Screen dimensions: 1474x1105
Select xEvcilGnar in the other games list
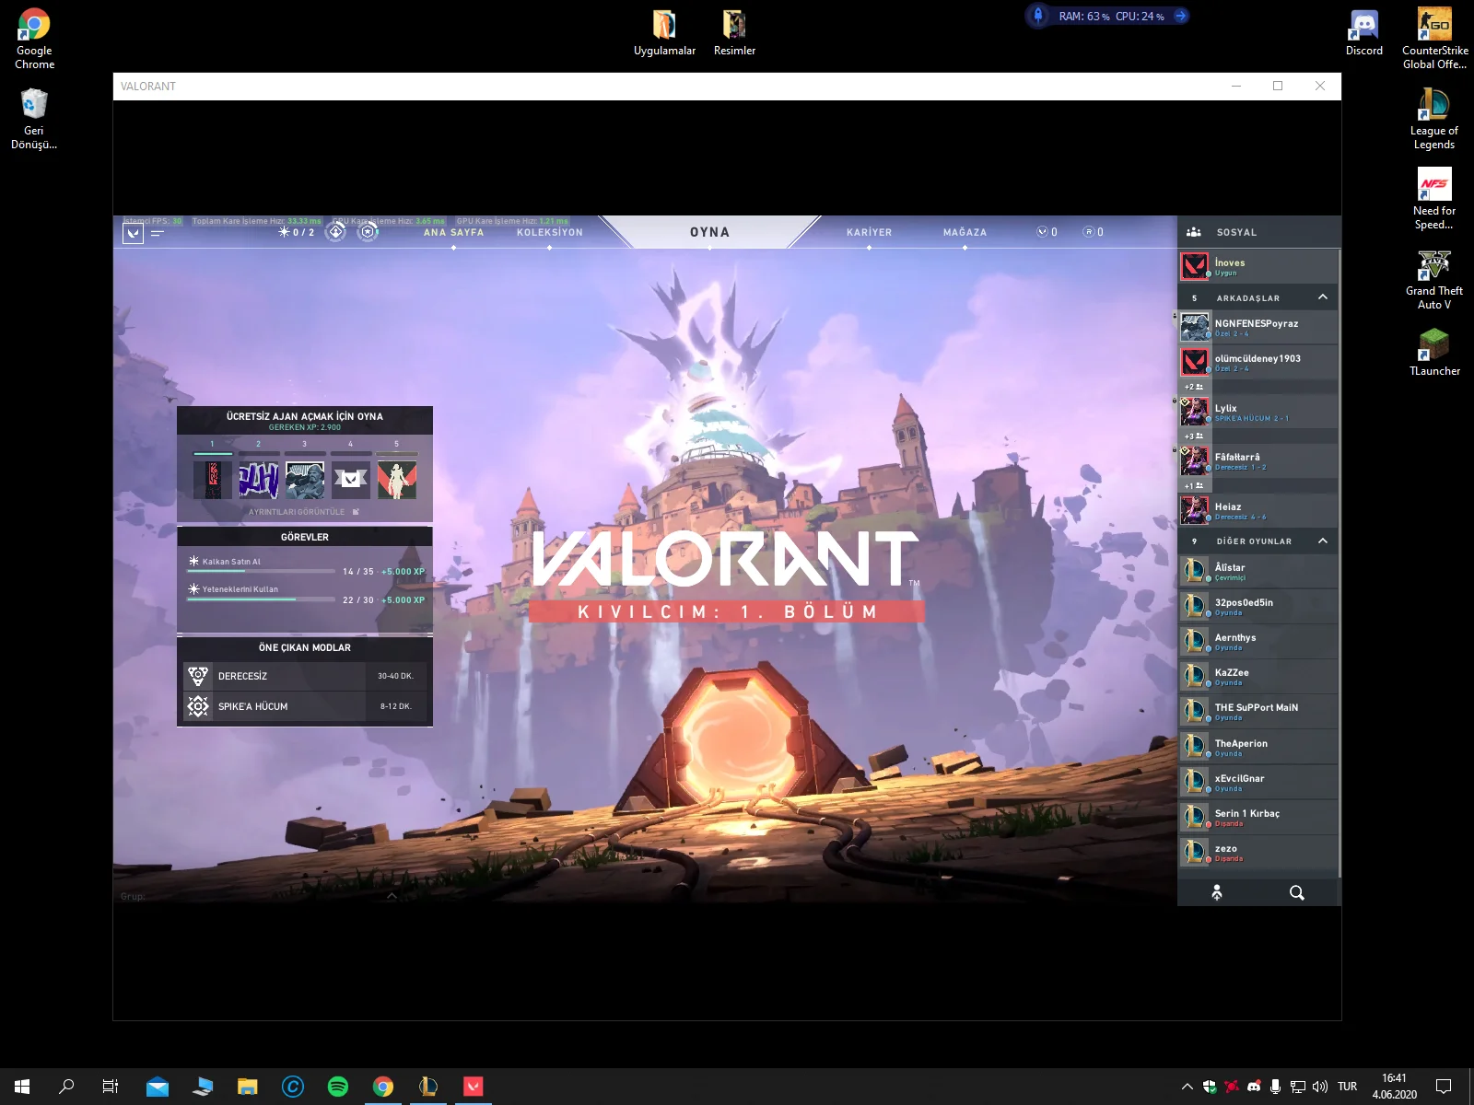1258,782
